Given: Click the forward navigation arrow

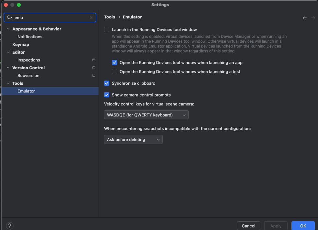Looking at the screenshot, I should click(313, 18).
